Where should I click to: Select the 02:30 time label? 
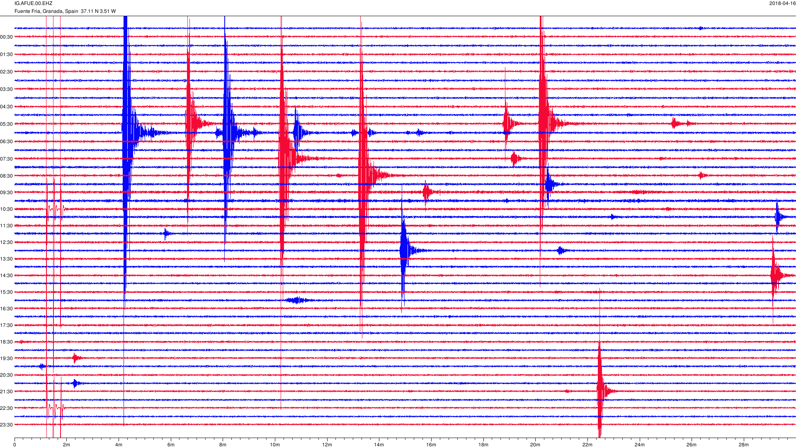click(6, 72)
